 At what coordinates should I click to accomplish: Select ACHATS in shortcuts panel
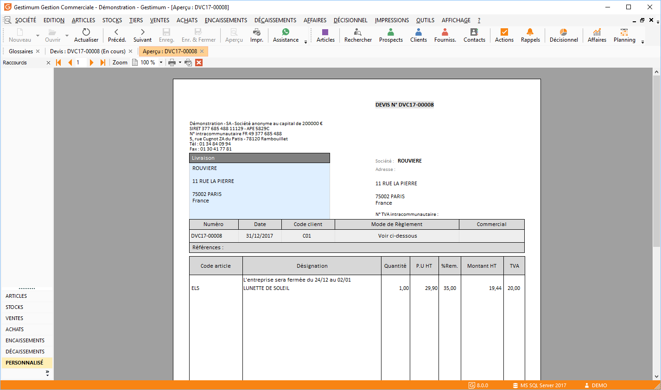point(26,329)
